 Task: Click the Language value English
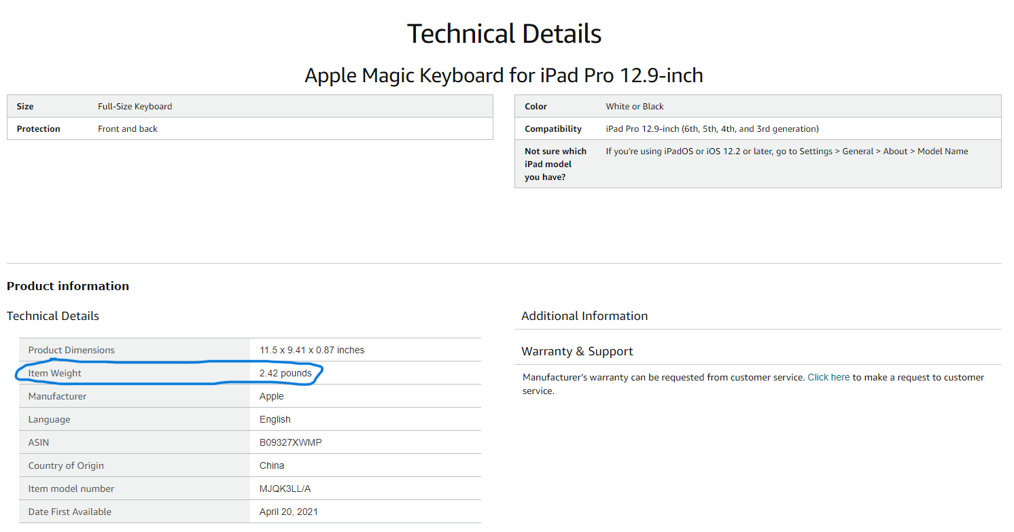point(275,419)
